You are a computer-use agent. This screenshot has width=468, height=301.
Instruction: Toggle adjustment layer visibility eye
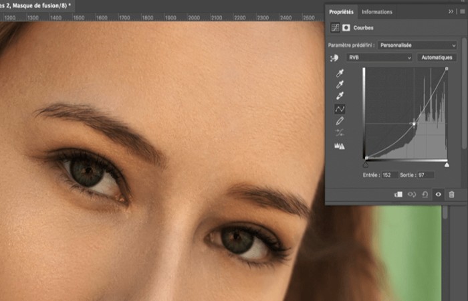(438, 195)
